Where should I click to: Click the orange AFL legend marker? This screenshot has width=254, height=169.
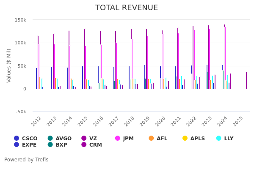151,138
